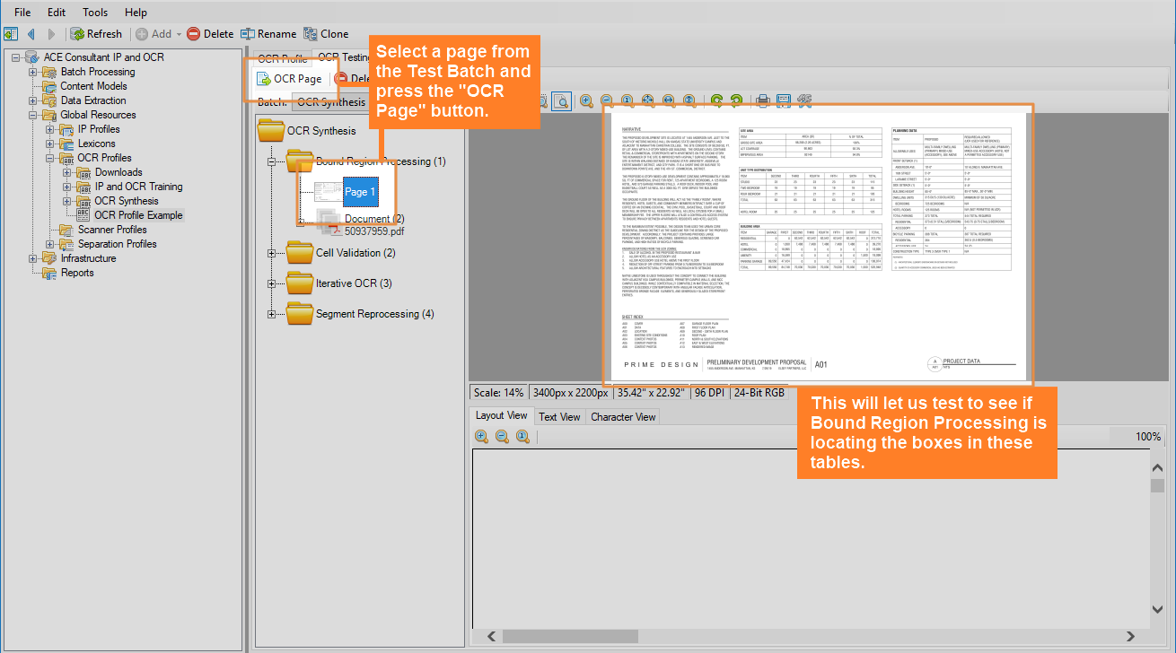This screenshot has height=653, width=1176.
Task: Expand the Segment Reprocessing (4) folder
Action: coord(272,314)
